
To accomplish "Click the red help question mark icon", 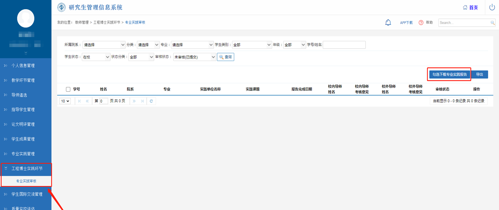I will point(421,23).
